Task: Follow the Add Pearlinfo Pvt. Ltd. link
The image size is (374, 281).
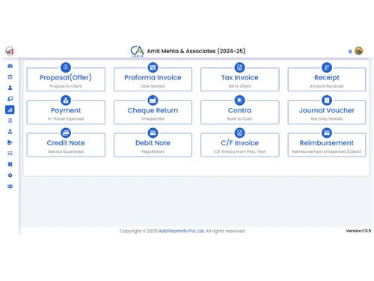Action: click(x=181, y=231)
